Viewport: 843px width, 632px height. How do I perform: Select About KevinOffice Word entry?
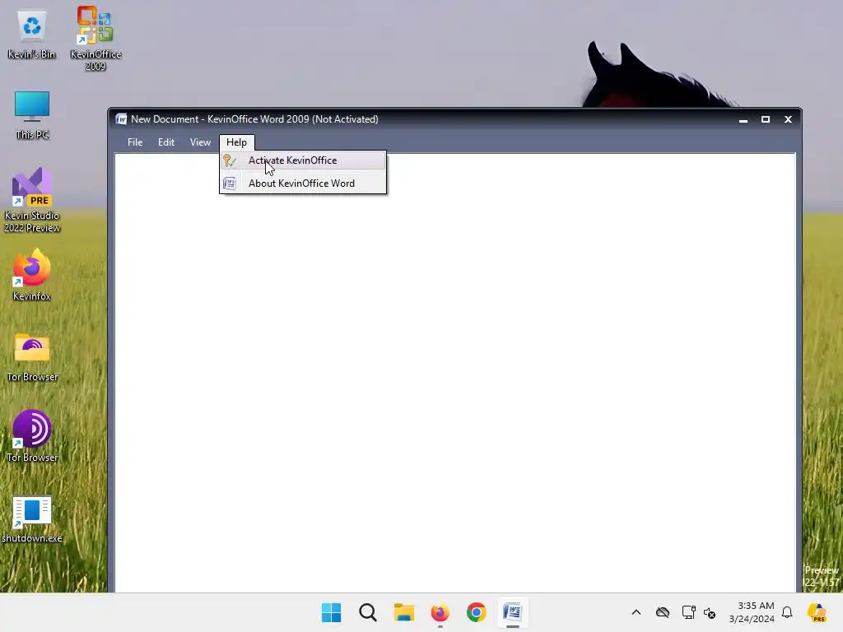pos(303,184)
